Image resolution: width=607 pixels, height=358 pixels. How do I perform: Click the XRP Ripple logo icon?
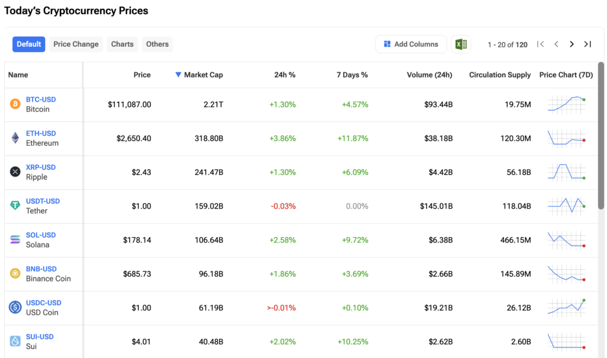coord(15,172)
